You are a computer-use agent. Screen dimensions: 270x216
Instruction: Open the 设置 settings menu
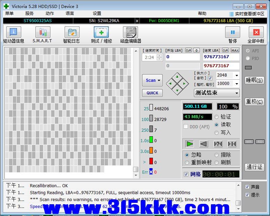pyautogui.click(x=97, y=14)
